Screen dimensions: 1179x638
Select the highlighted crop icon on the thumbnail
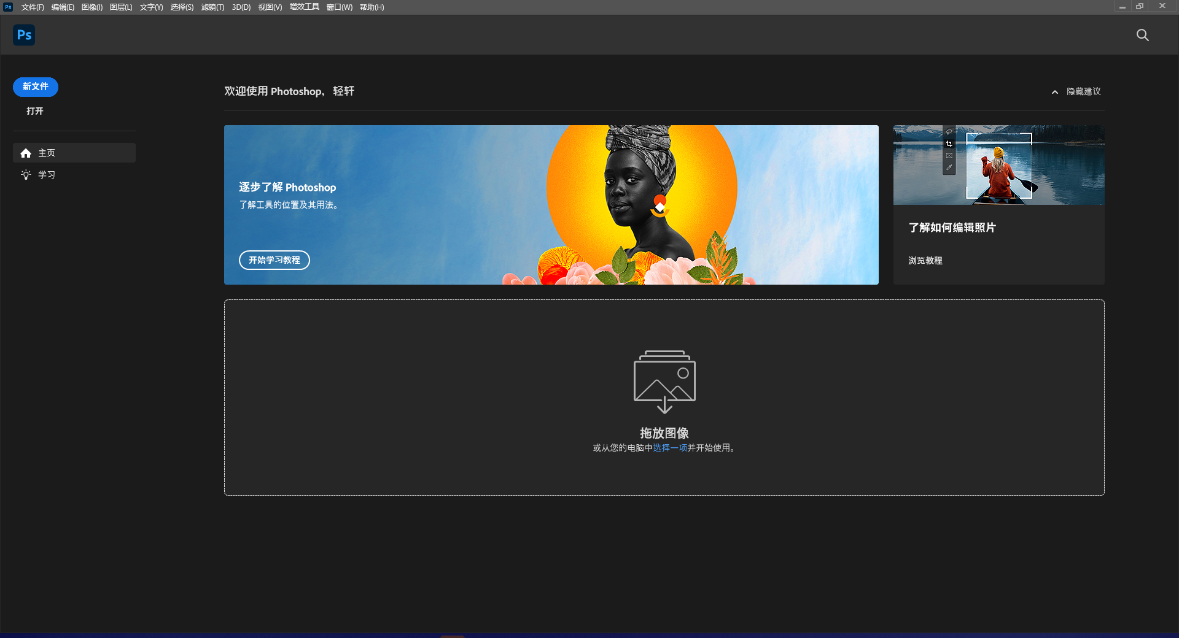click(x=949, y=144)
